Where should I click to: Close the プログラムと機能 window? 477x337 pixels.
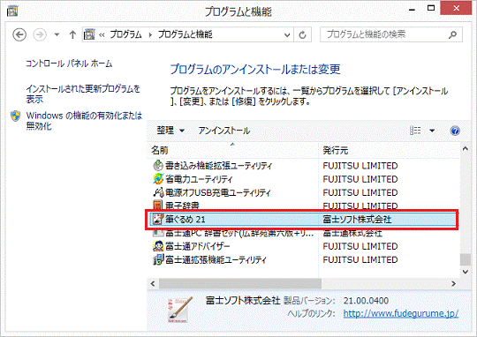pos(456,8)
